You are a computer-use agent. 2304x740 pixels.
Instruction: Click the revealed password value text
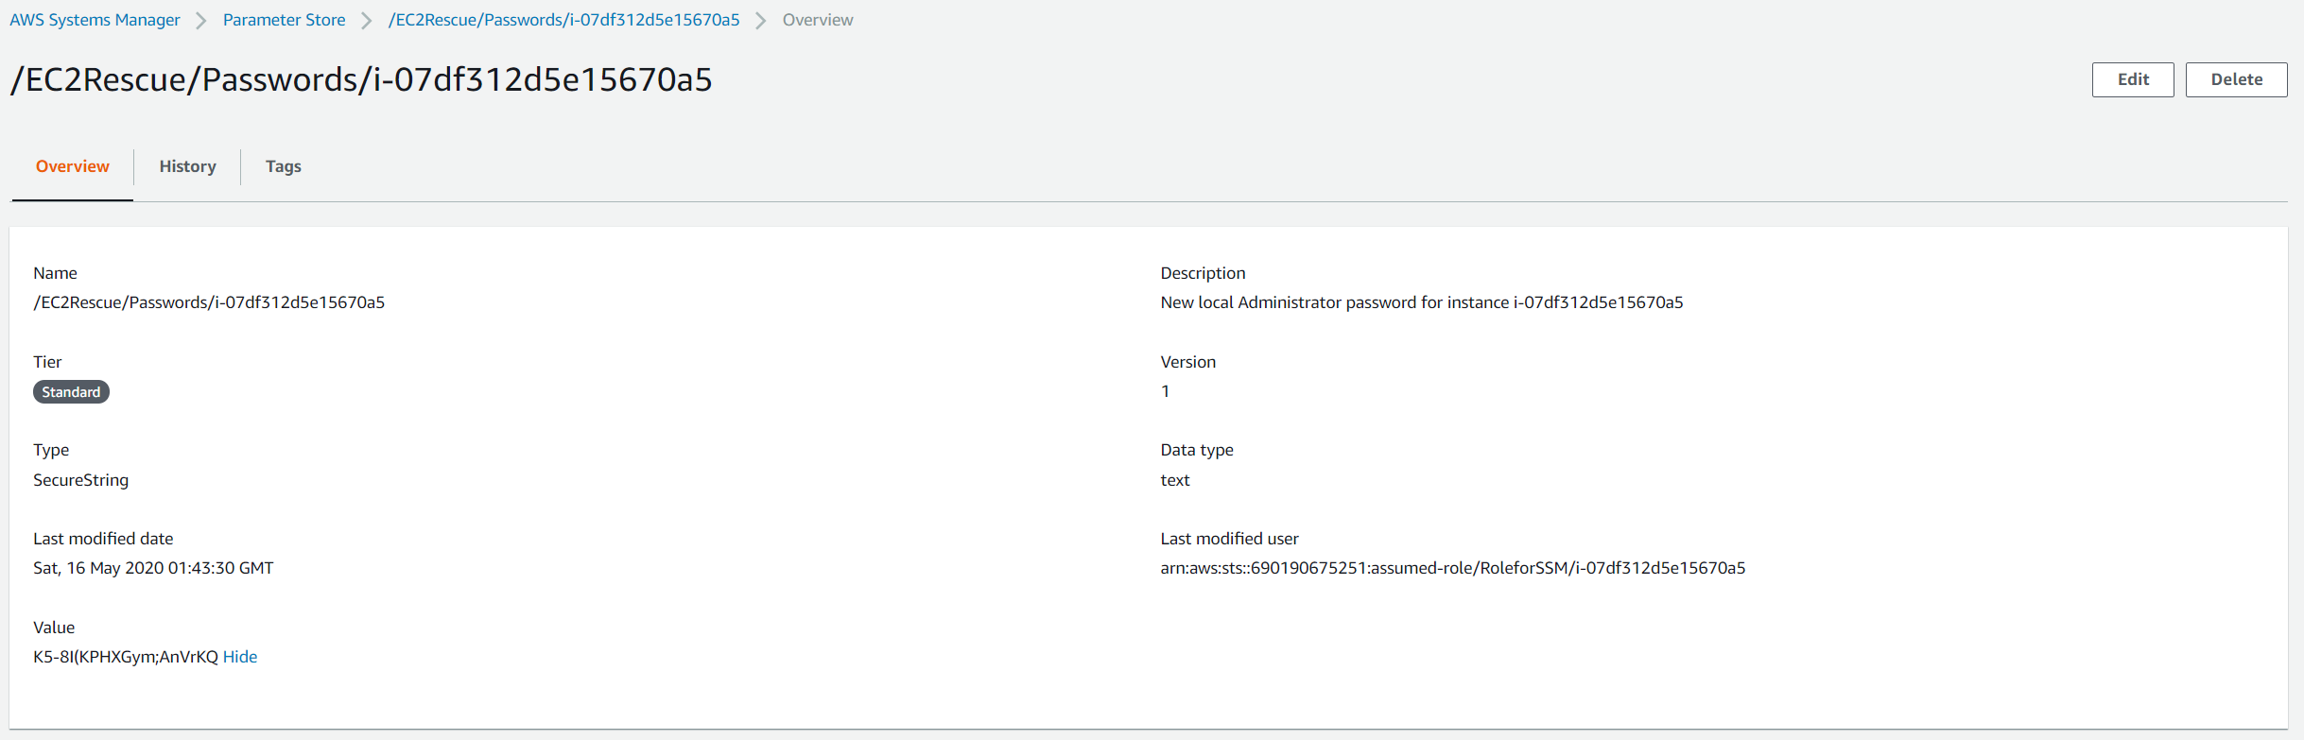(x=125, y=657)
